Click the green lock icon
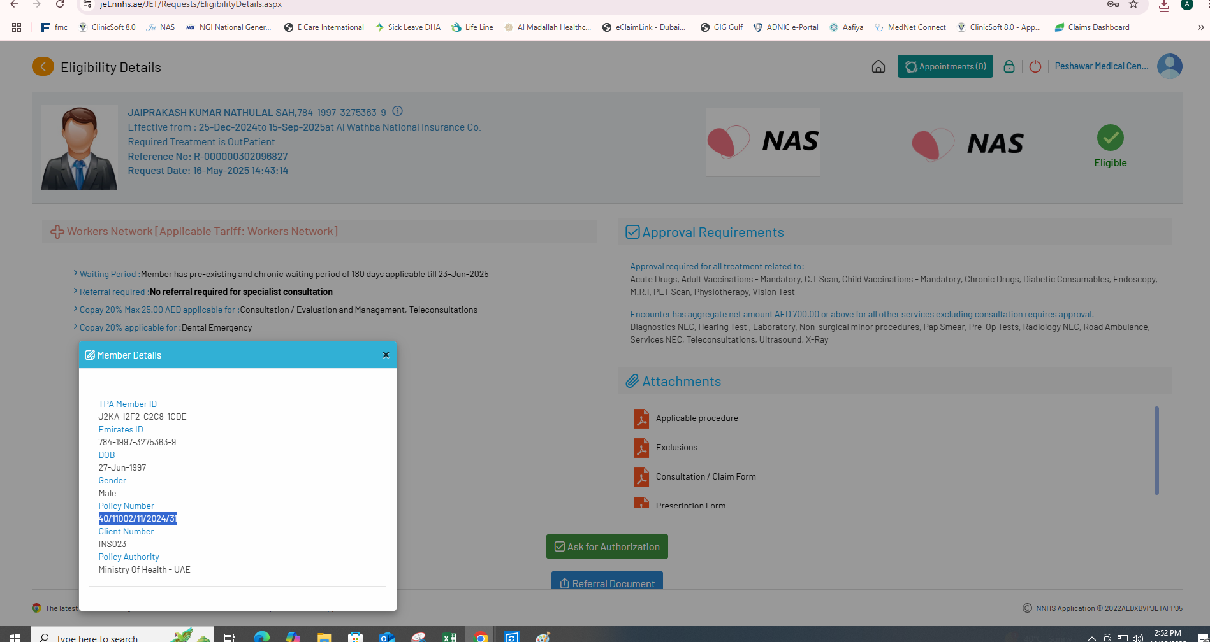This screenshot has width=1210, height=642. click(x=1009, y=66)
